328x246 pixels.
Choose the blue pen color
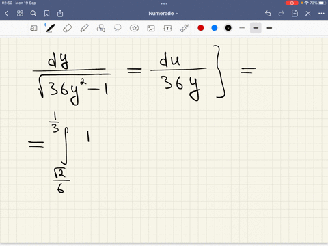(x=215, y=28)
